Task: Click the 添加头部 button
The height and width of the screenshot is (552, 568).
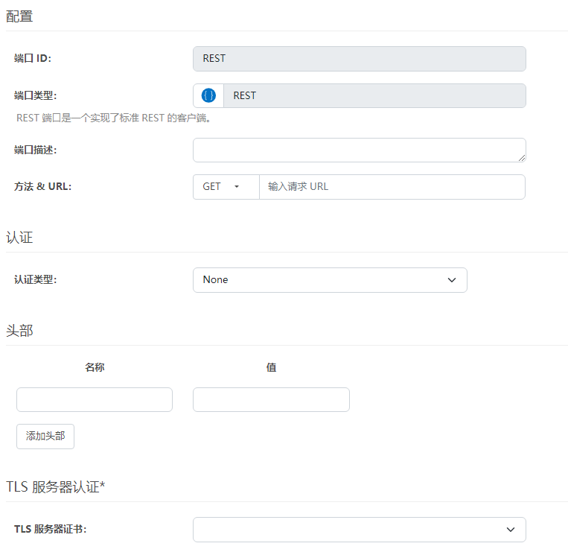Action: (45, 436)
